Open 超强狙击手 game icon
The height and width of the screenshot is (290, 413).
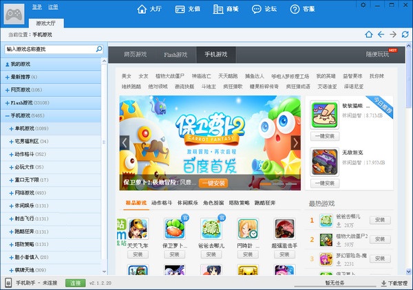284,229
